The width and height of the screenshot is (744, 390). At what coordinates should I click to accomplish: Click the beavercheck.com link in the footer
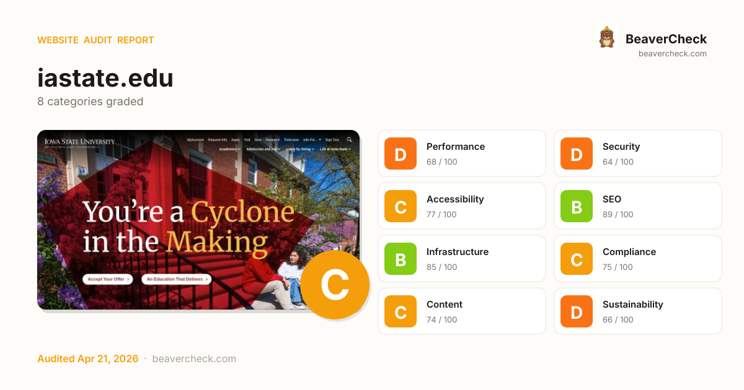coord(194,359)
